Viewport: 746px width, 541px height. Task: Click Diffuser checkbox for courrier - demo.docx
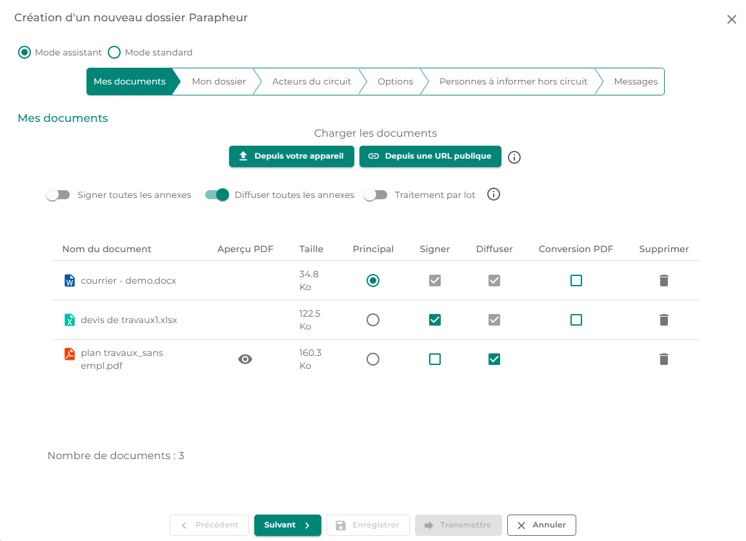494,280
